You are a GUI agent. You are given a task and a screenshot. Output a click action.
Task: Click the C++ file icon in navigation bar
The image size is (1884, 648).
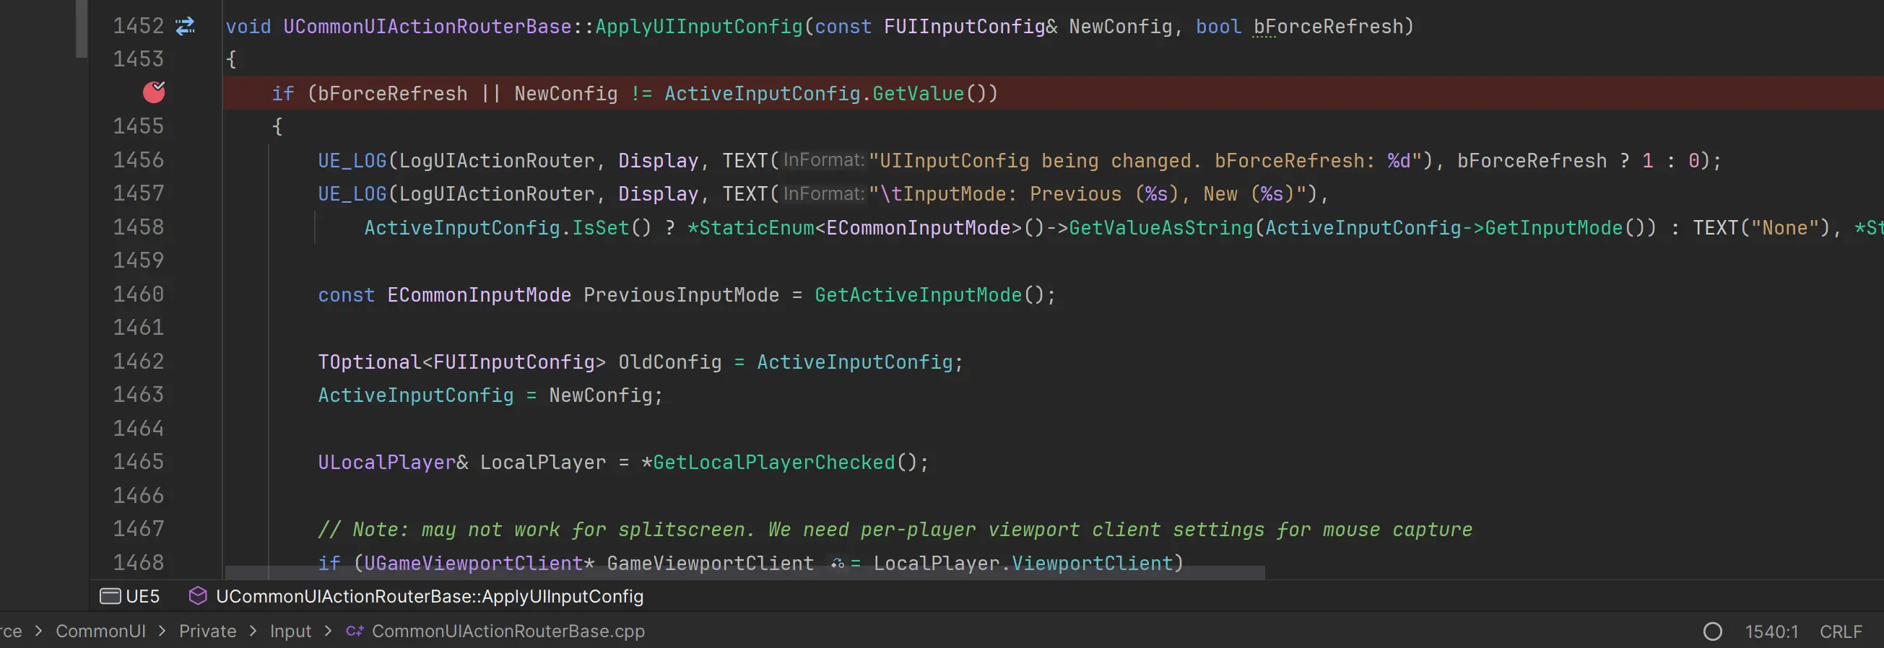[355, 631]
